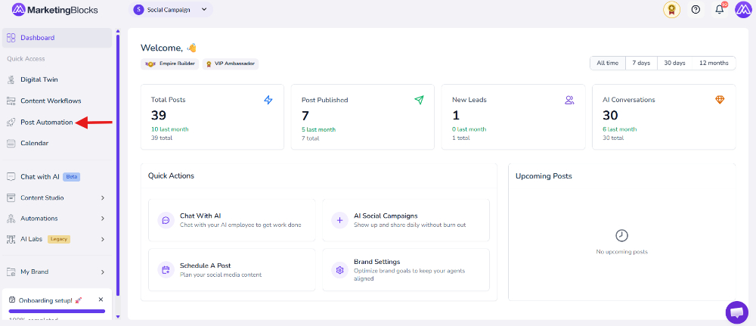The width and height of the screenshot is (756, 326).
Task: Click the onboarding setup progress bar
Action: click(57, 311)
